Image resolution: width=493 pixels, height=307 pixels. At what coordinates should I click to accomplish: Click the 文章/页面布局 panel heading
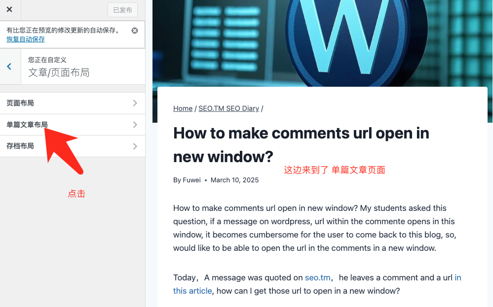(x=59, y=72)
